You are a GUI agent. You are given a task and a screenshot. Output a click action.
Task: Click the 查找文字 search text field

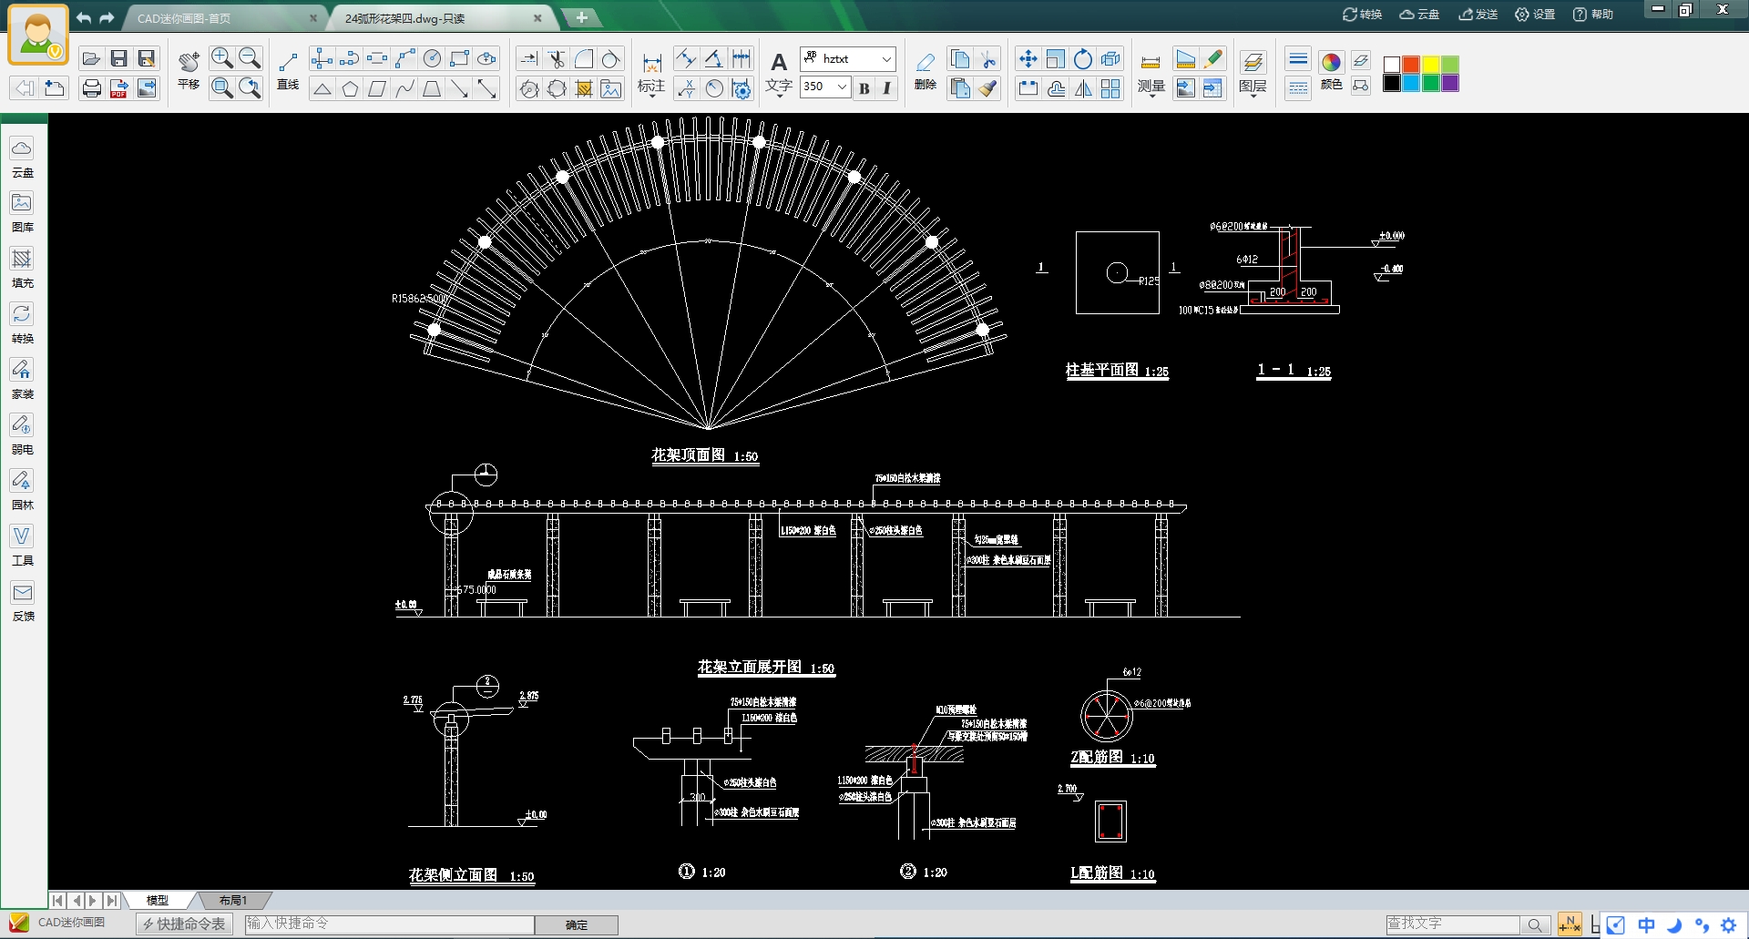[x=1450, y=924]
